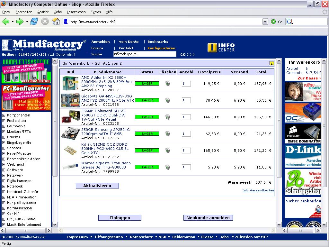Open the Lesezeichen menu
Screen dimensions: 329x247
click(x=76, y=12)
